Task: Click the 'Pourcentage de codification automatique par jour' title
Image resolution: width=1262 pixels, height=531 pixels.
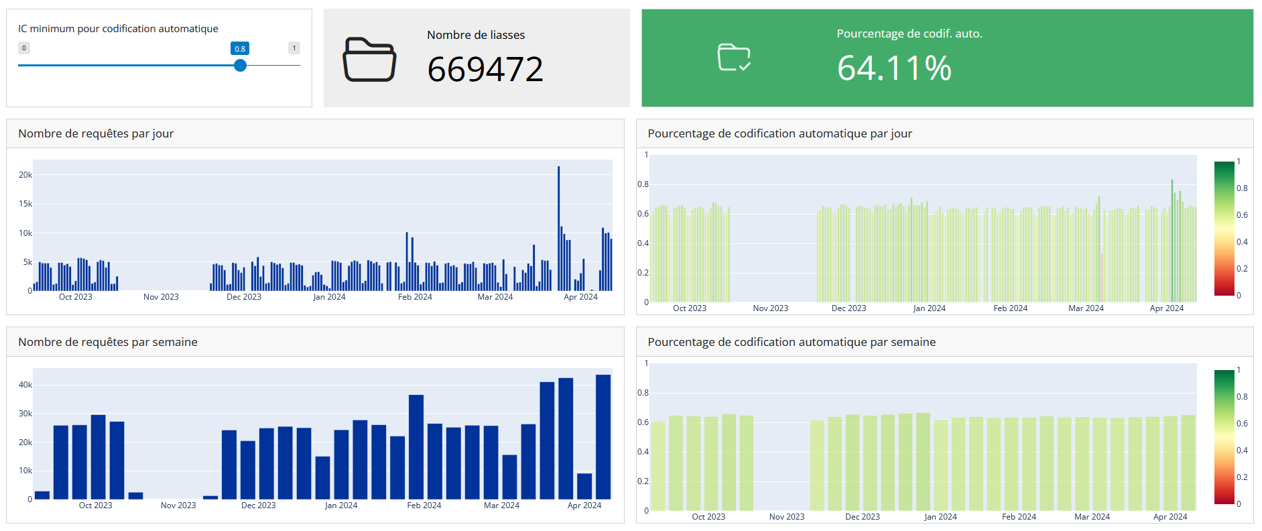Action: 779,133
